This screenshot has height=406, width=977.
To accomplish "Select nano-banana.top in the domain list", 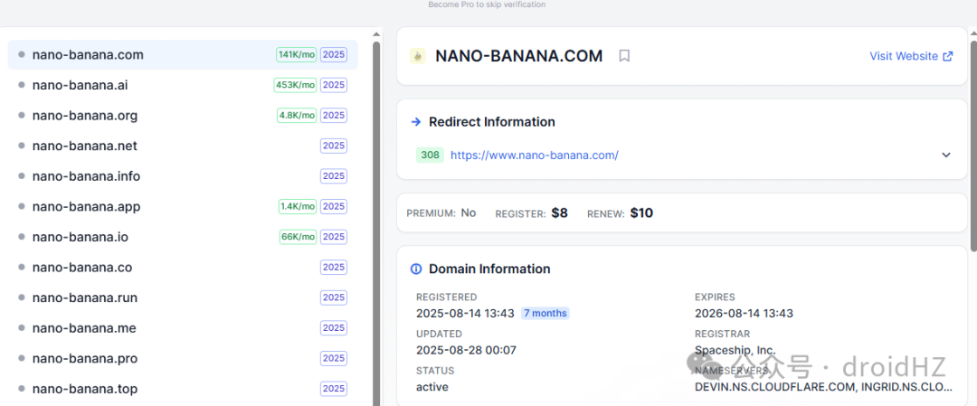I will click(x=183, y=389).
